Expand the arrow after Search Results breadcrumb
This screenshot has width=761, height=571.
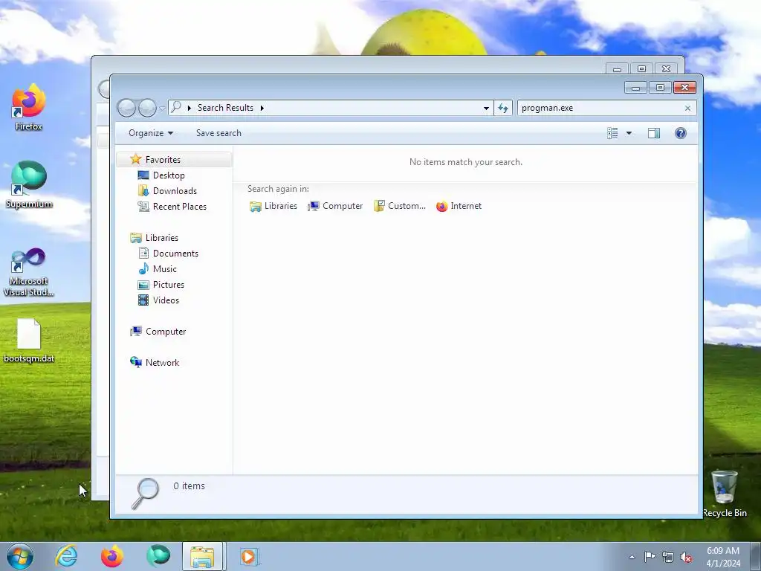pos(262,108)
